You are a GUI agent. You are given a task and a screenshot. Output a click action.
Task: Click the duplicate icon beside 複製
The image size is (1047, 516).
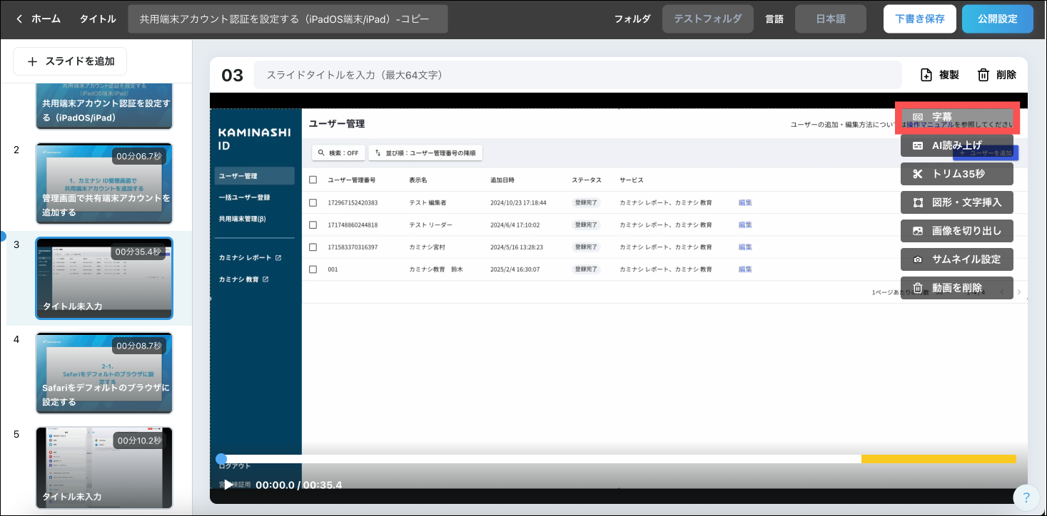click(x=926, y=75)
